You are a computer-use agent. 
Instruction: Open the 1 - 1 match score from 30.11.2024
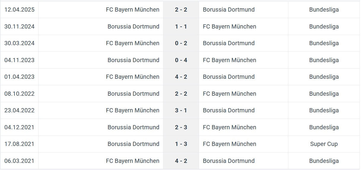181,26
